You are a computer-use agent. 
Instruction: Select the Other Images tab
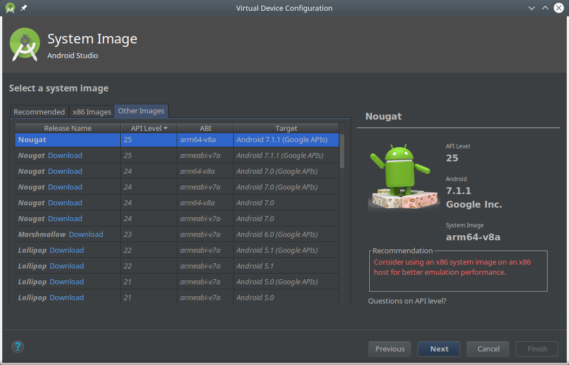tap(141, 112)
